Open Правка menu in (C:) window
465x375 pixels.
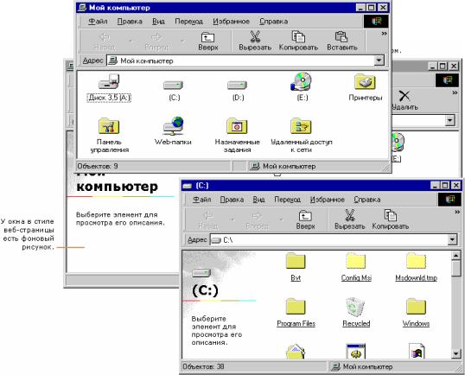point(232,200)
